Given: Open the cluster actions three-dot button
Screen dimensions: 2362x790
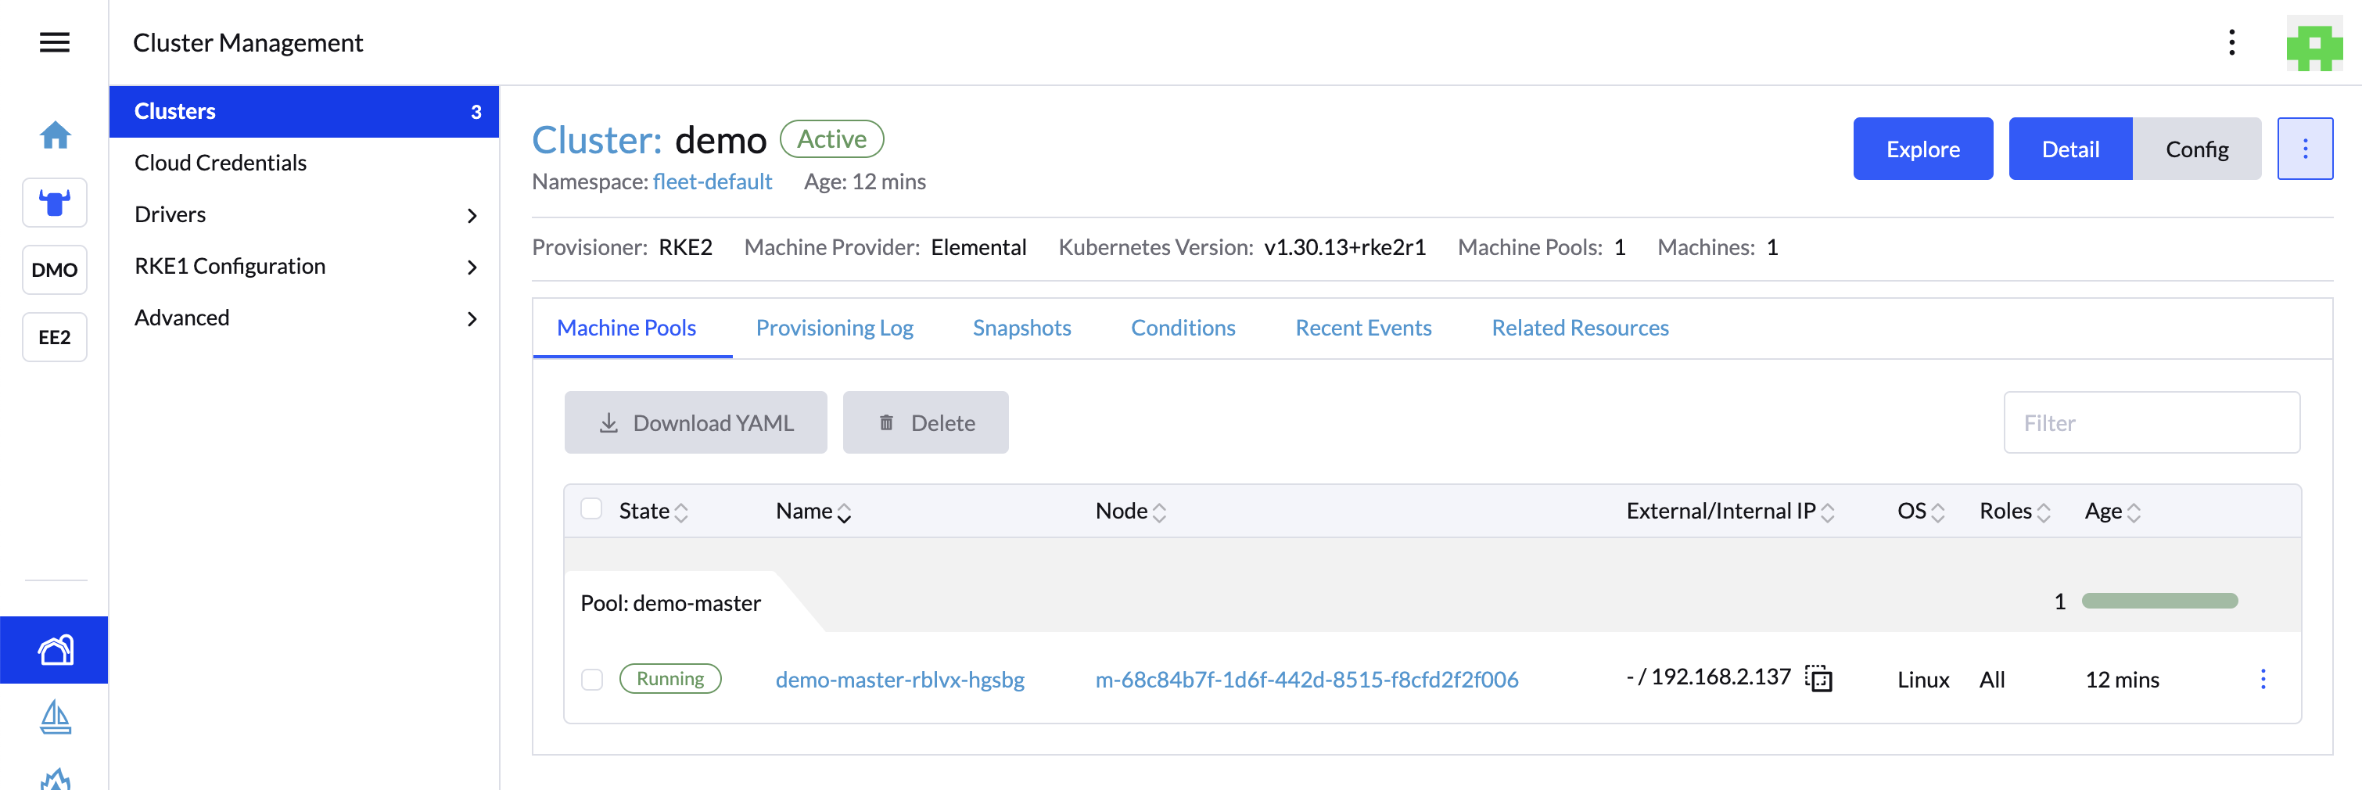Looking at the screenshot, I should [x=2304, y=149].
